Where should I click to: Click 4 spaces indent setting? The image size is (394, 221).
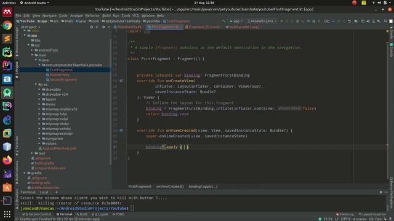pyautogui.click(x=360, y=219)
